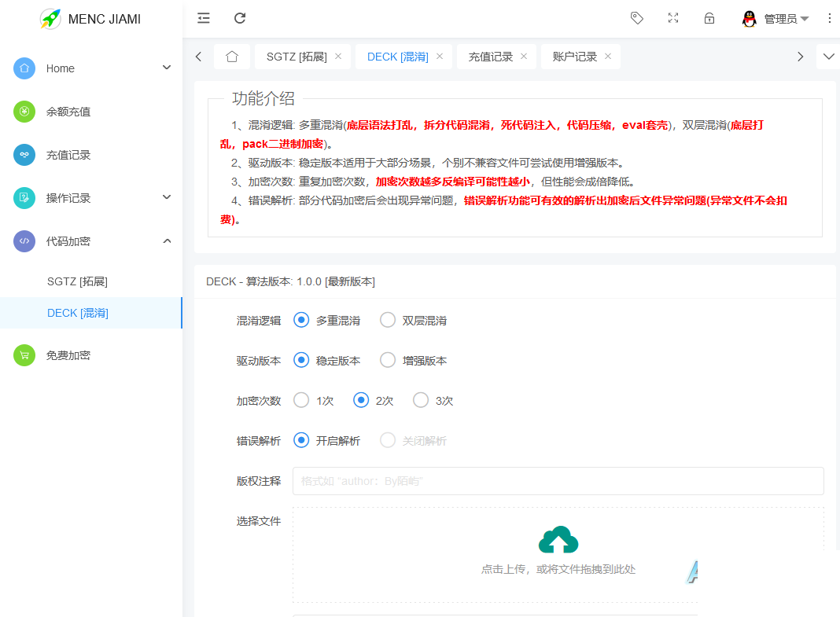Open SGTZ [拓展] in sidebar
The image size is (840, 617).
tap(77, 281)
